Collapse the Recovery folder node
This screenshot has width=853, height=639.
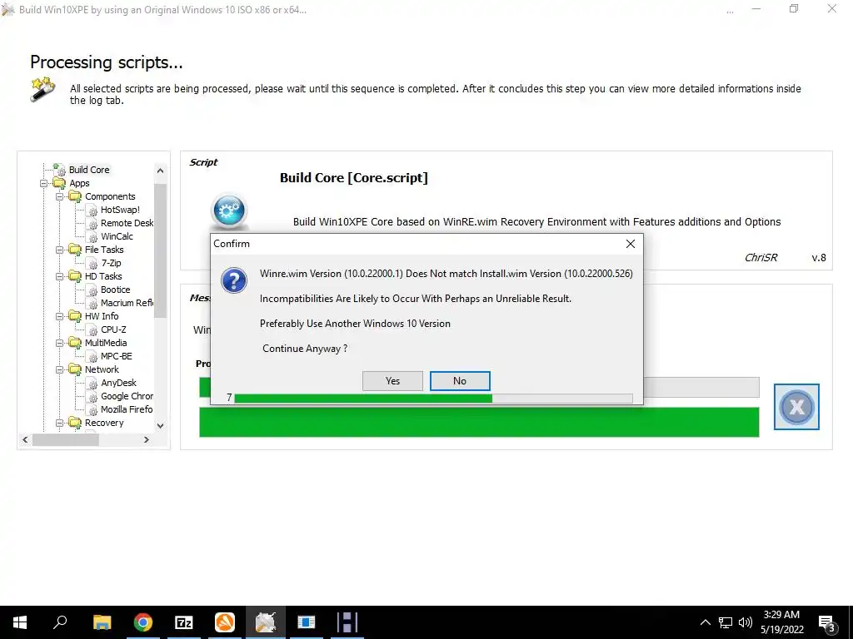[x=60, y=423]
